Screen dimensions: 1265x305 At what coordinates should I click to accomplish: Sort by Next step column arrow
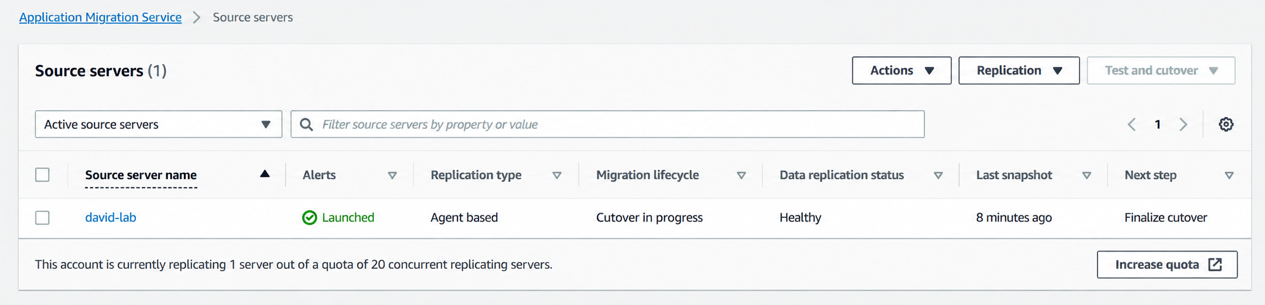[1229, 175]
